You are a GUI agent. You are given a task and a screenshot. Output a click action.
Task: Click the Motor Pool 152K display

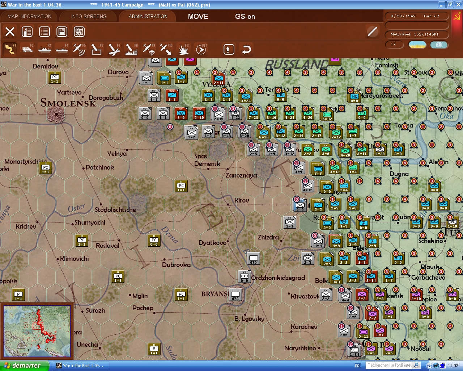point(417,34)
